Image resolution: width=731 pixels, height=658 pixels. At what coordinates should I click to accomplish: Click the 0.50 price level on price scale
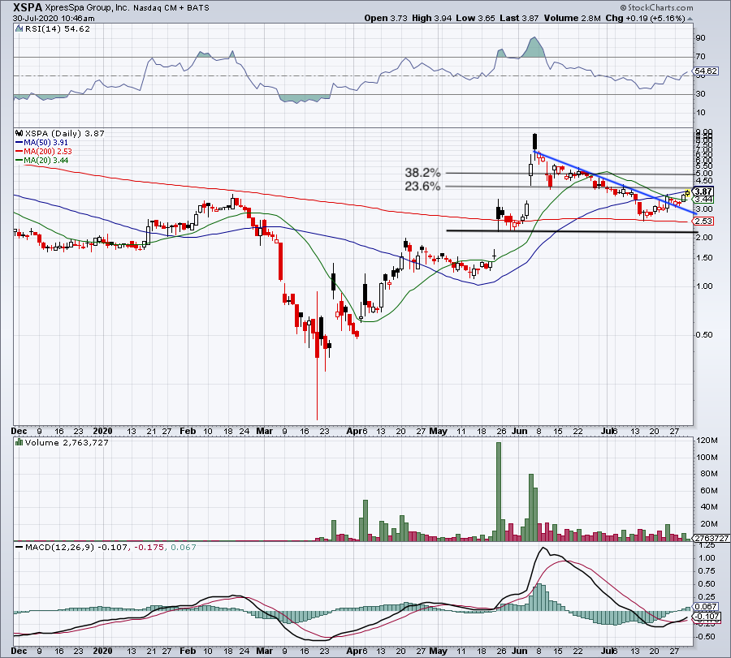[704, 335]
